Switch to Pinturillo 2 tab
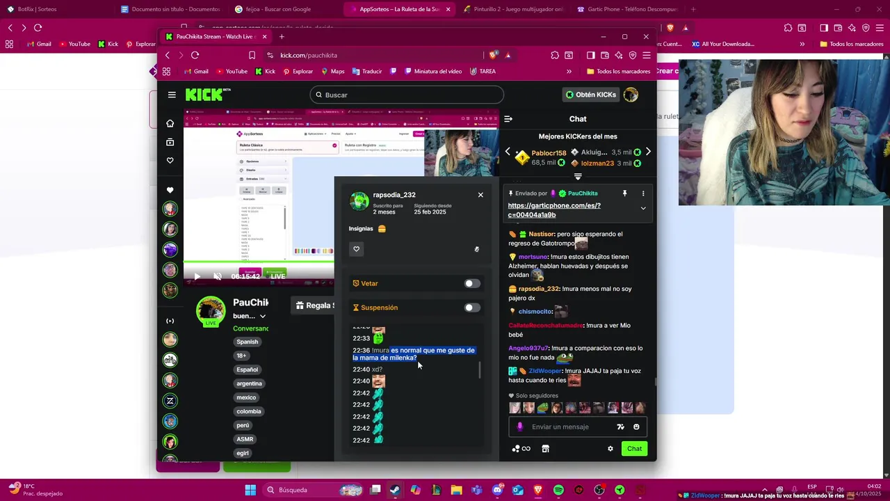 (x=512, y=9)
